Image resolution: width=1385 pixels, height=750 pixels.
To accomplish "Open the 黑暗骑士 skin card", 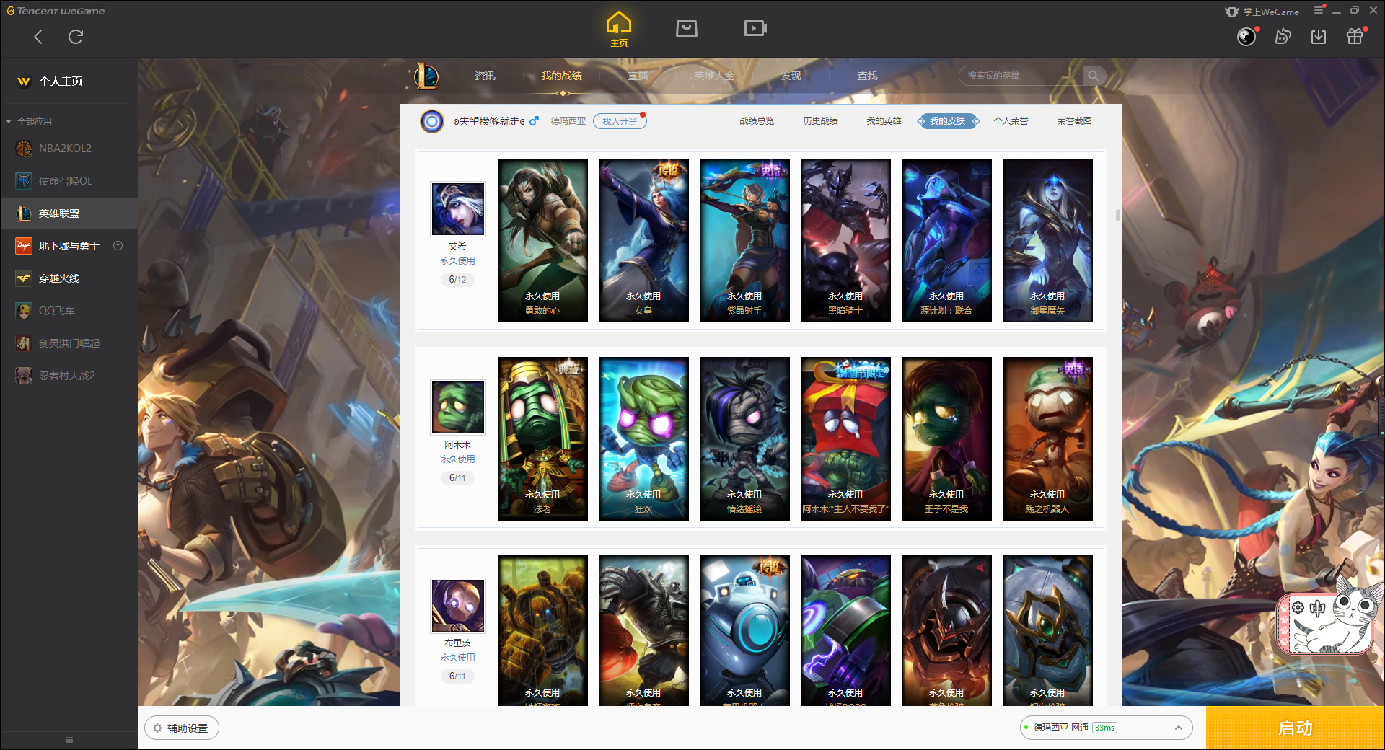I will 845,240.
